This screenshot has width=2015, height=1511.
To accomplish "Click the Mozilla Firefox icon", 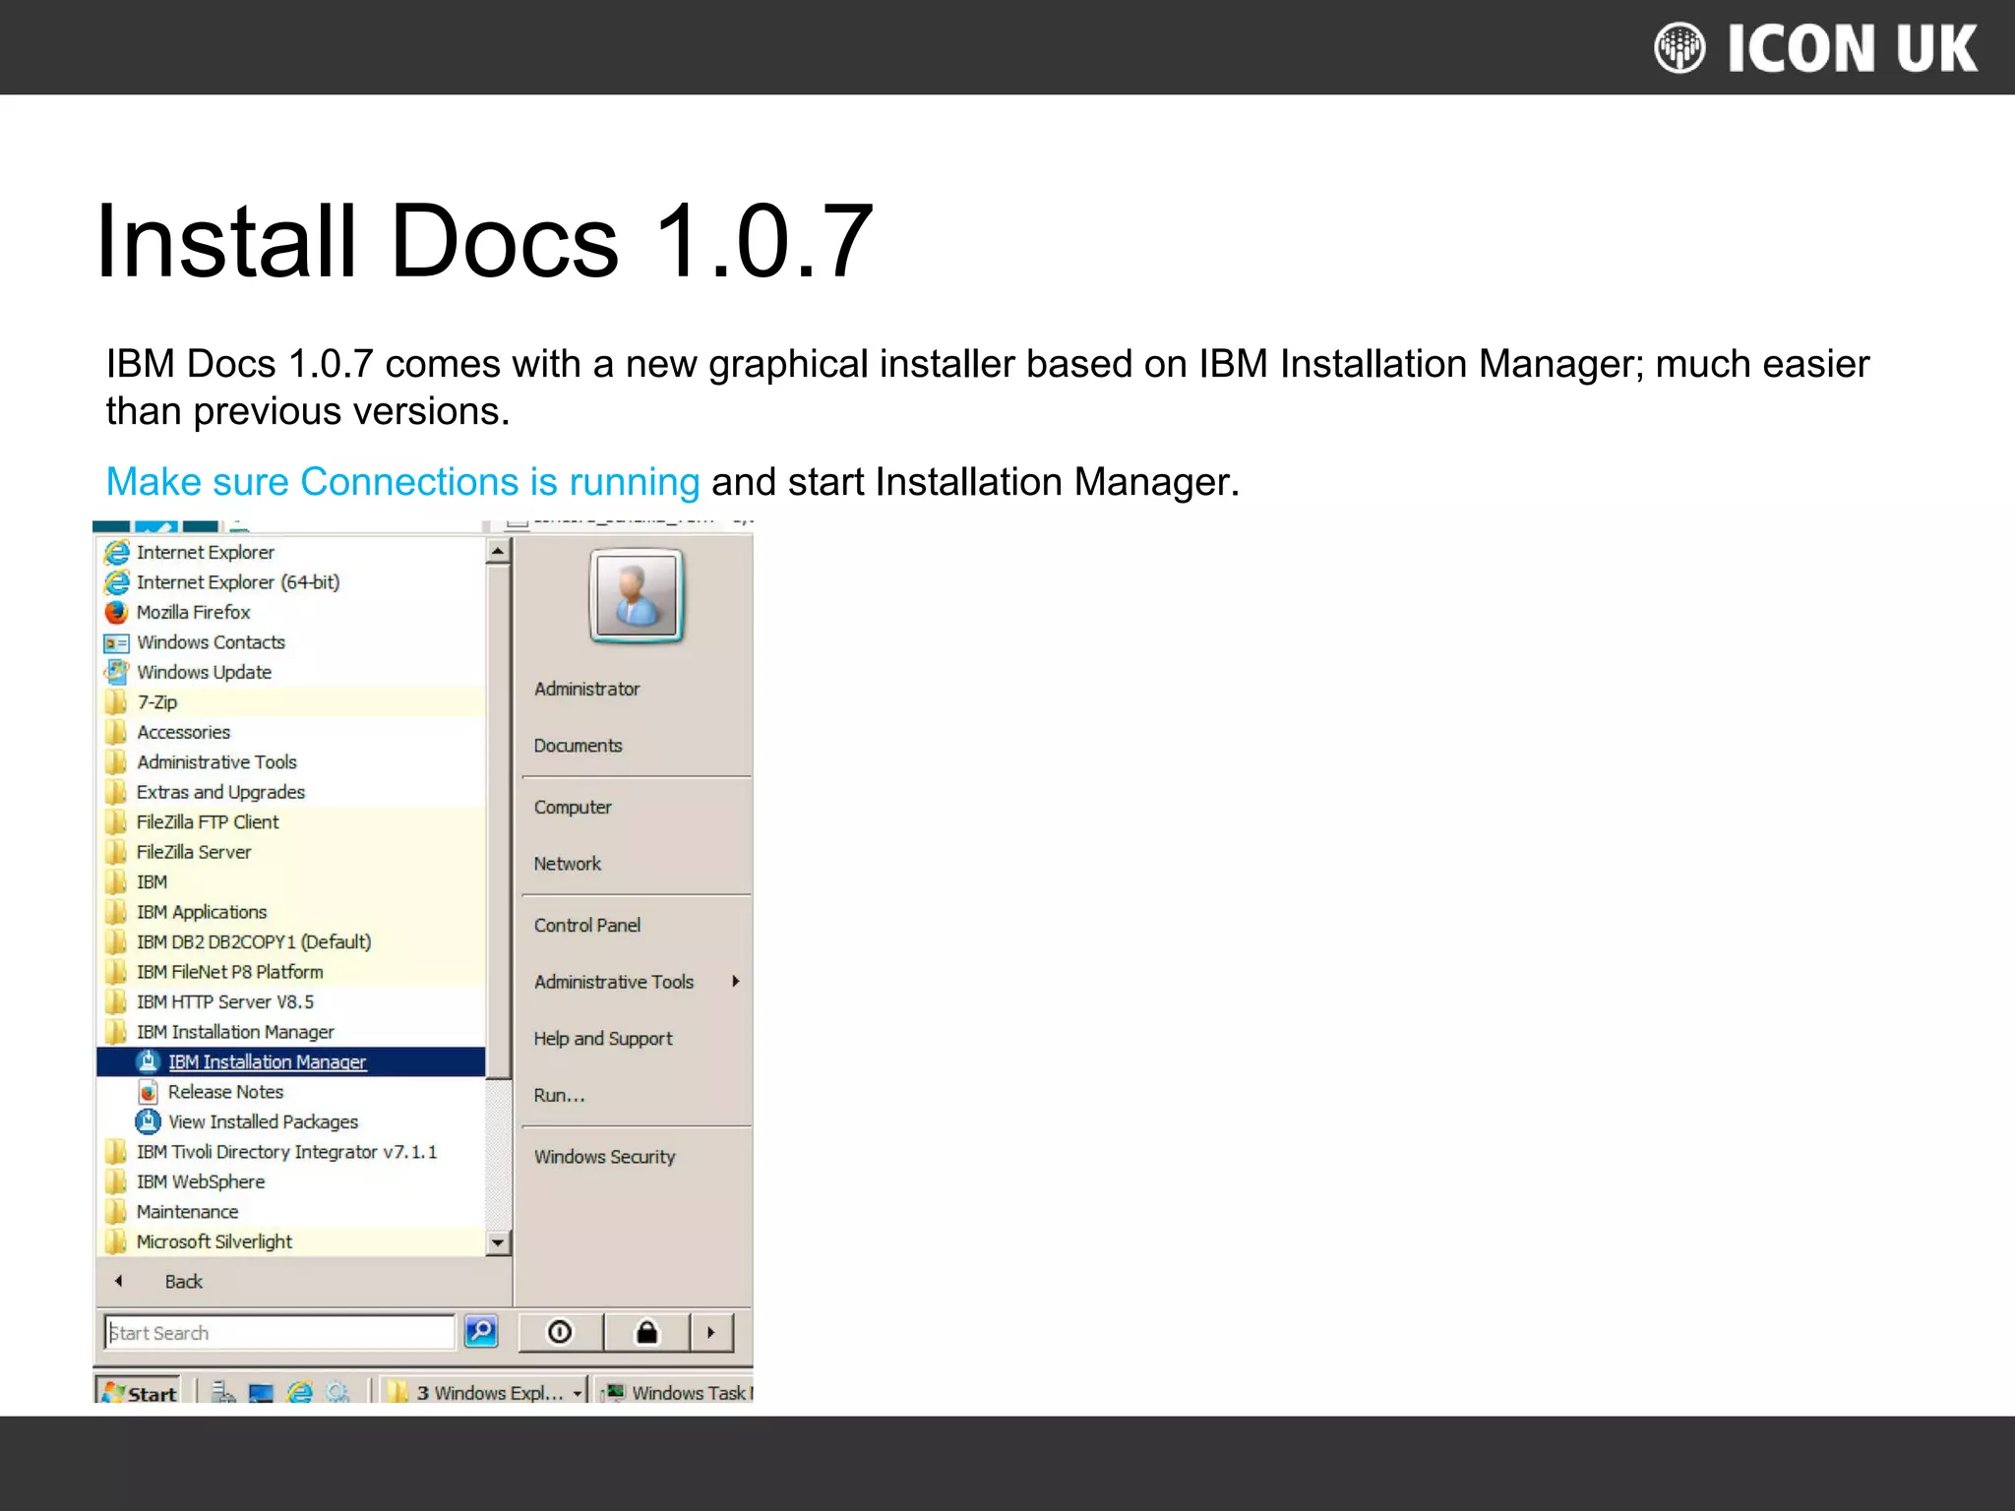I will pyautogui.click(x=116, y=612).
